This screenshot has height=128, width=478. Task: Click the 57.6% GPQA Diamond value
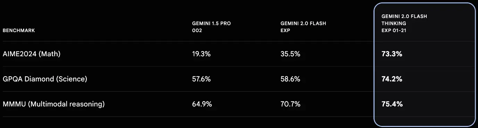(x=201, y=79)
